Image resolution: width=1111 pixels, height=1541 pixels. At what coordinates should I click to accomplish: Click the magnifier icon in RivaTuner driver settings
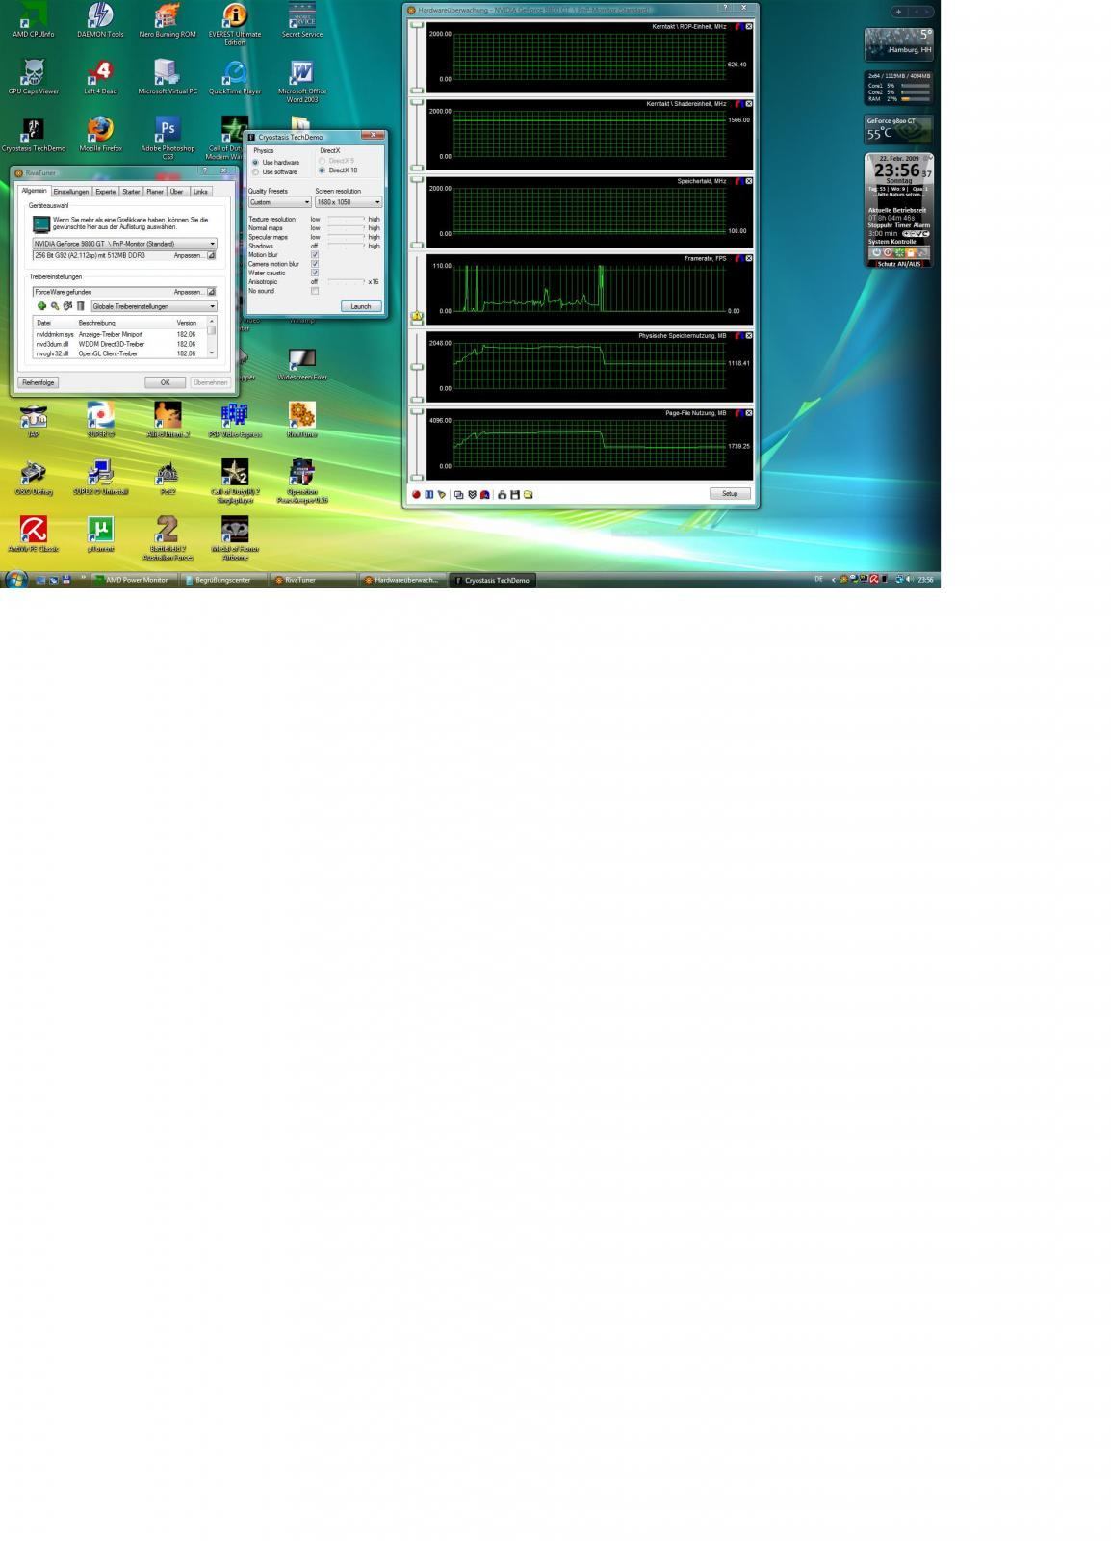[x=55, y=306]
